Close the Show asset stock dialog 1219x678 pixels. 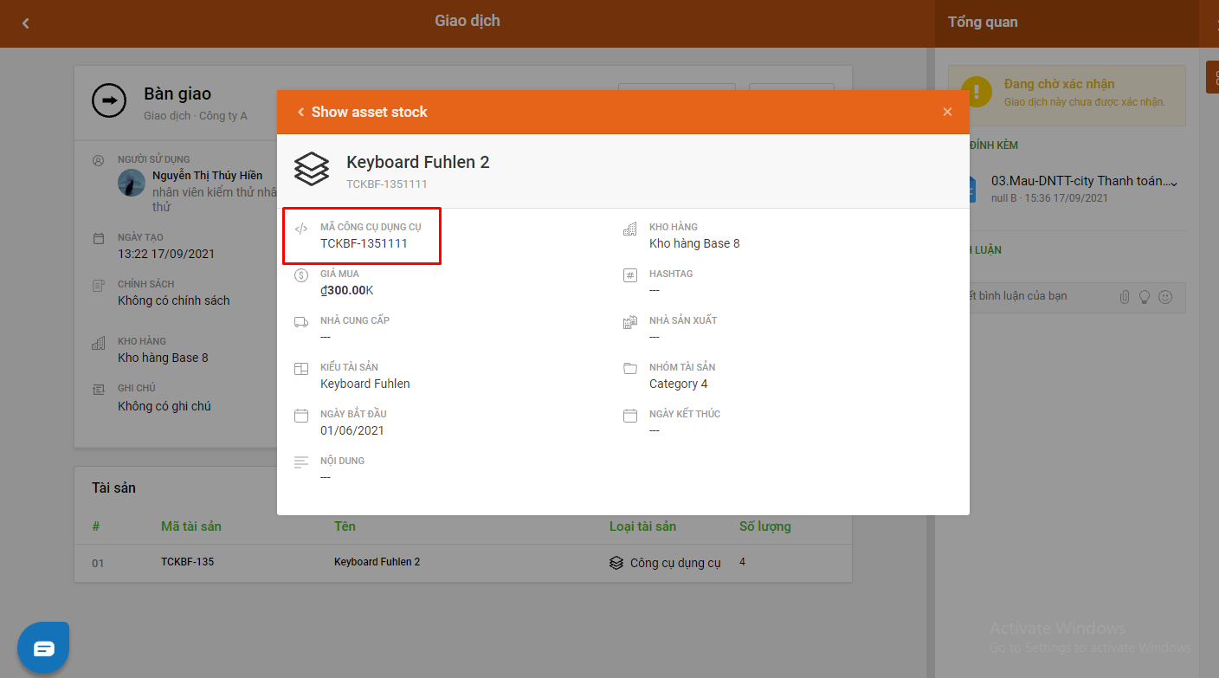(947, 112)
